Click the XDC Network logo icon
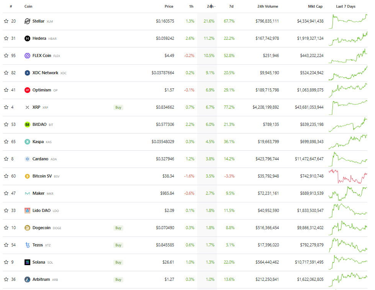 click(27, 73)
